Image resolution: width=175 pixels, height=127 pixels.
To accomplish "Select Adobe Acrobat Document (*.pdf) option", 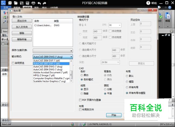I will (51, 73).
